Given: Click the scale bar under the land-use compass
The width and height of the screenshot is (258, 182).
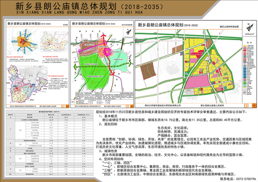Looking at the screenshot, I should (x=249, y=34).
